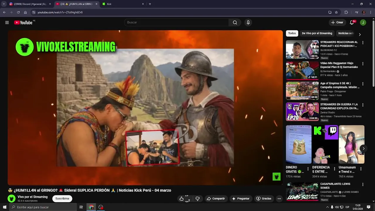Show more filter chips with arrow

point(360,35)
